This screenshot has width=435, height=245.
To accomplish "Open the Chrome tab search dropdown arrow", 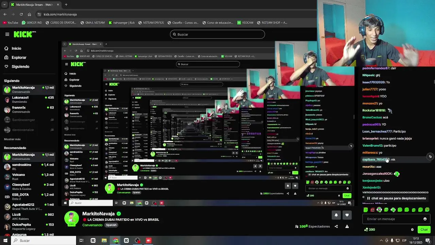I will pyautogui.click(x=4, y=5).
